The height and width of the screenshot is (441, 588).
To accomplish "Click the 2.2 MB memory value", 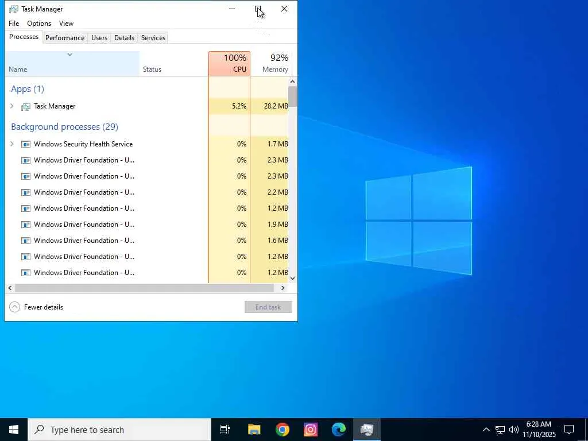I will [278, 192].
